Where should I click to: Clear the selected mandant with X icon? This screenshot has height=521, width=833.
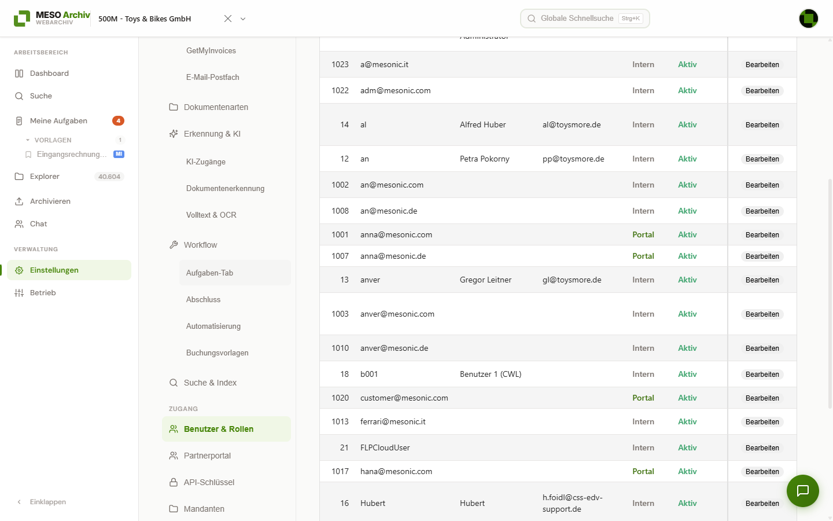(x=228, y=19)
